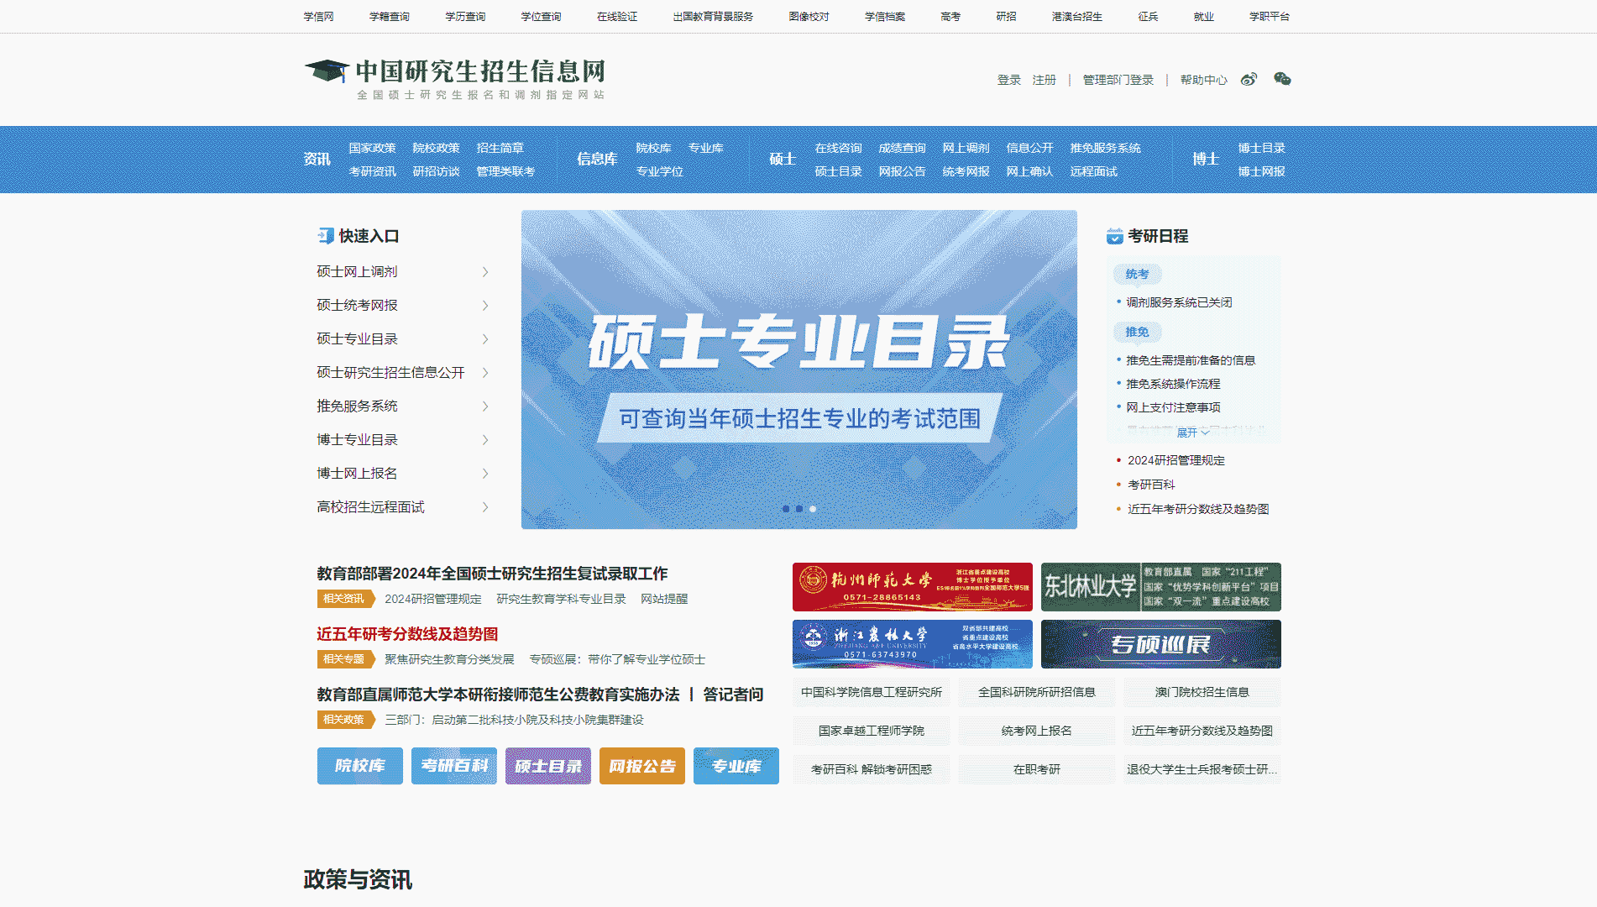The width and height of the screenshot is (1597, 907).
Task: Select 统考 tag in schedule panel
Action: coord(1137,274)
